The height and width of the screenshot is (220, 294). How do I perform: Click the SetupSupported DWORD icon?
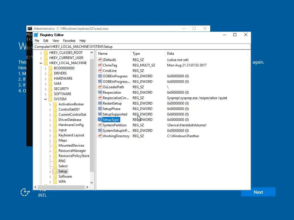click(x=100, y=114)
